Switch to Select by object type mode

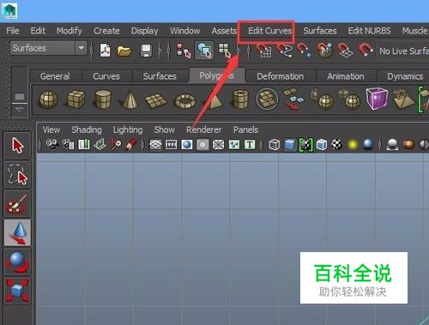pos(204,51)
